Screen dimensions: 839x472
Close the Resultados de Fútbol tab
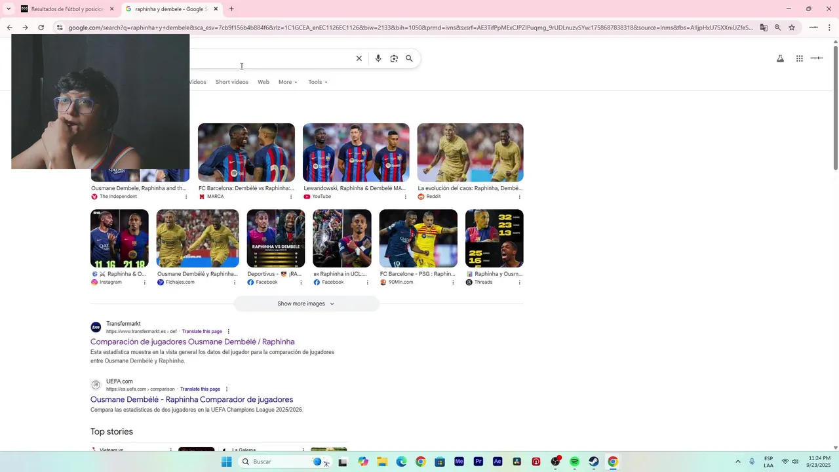(x=111, y=9)
